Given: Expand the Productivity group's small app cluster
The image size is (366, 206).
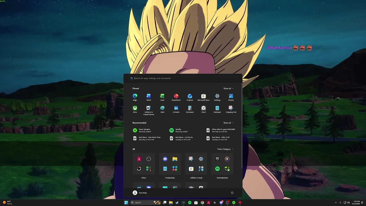Looking at the screenshot, I should pyautogui.click(x=175, y=169).
